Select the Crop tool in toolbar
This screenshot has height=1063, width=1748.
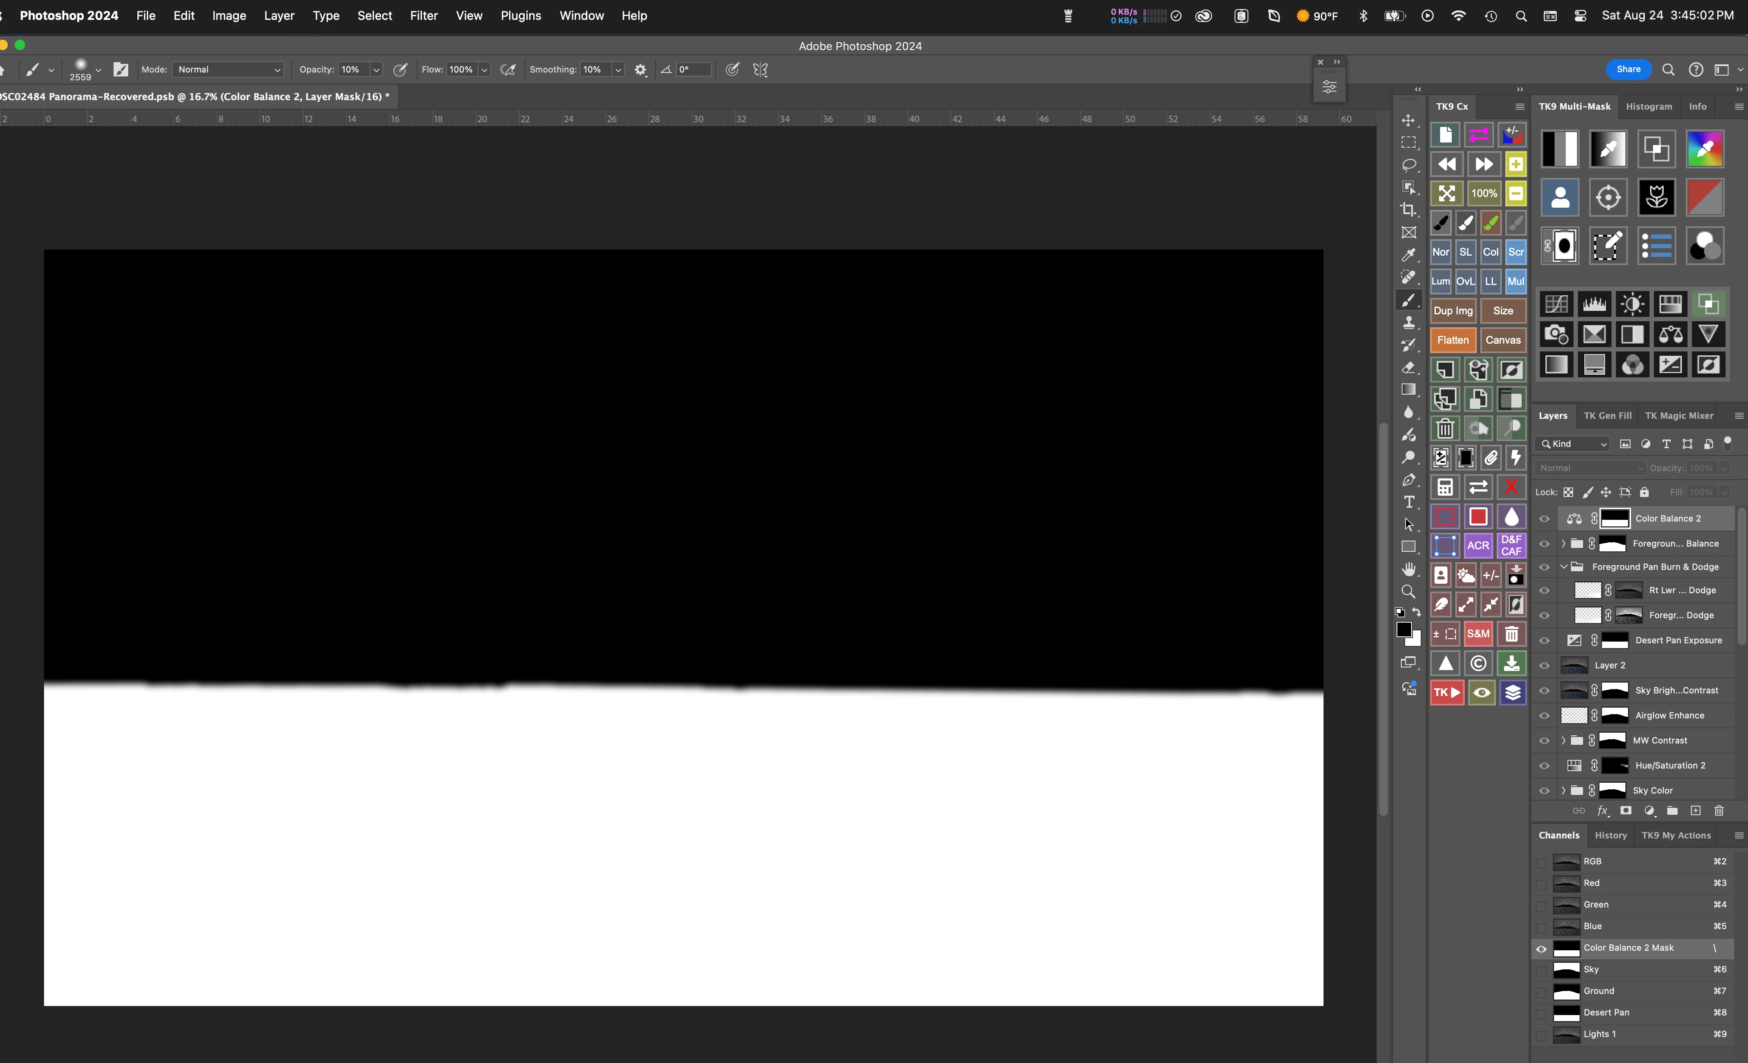(1408, 210)
